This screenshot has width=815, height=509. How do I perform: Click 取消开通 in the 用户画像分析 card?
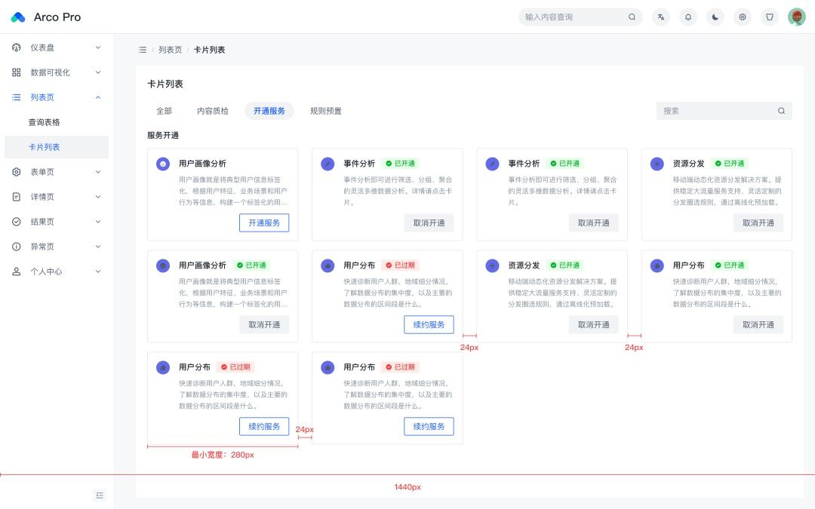point(264,324)
